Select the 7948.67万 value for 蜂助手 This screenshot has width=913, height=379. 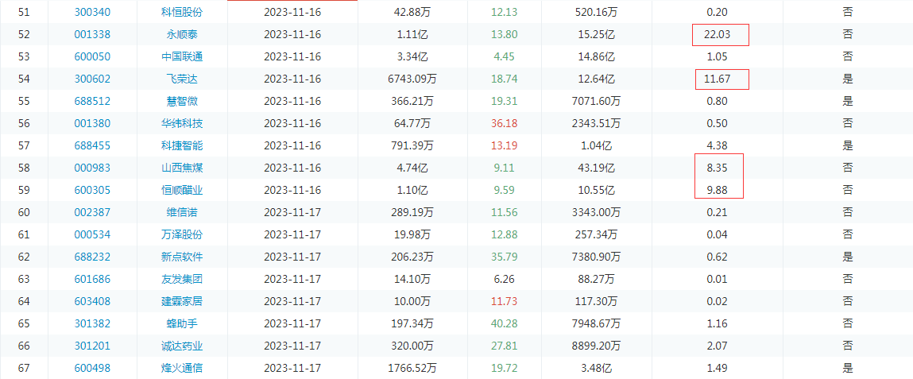click(596, 323)
